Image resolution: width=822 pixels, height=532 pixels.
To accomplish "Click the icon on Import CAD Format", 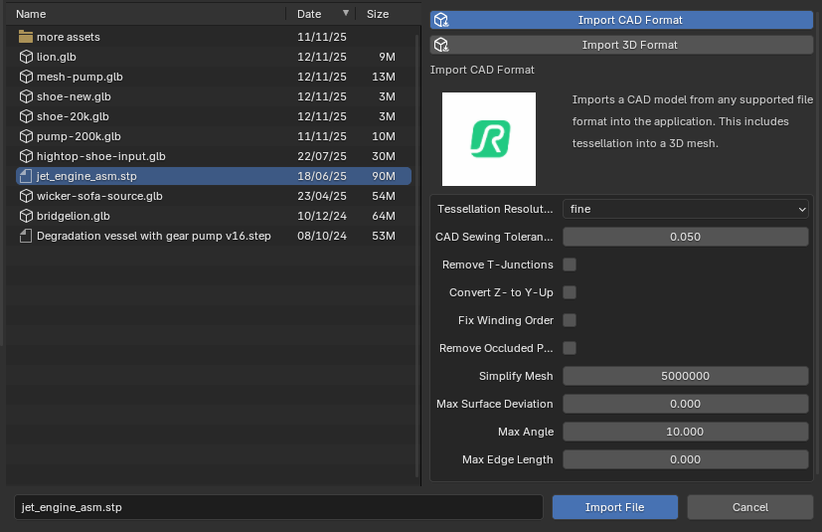I will (x=441, y=20).
